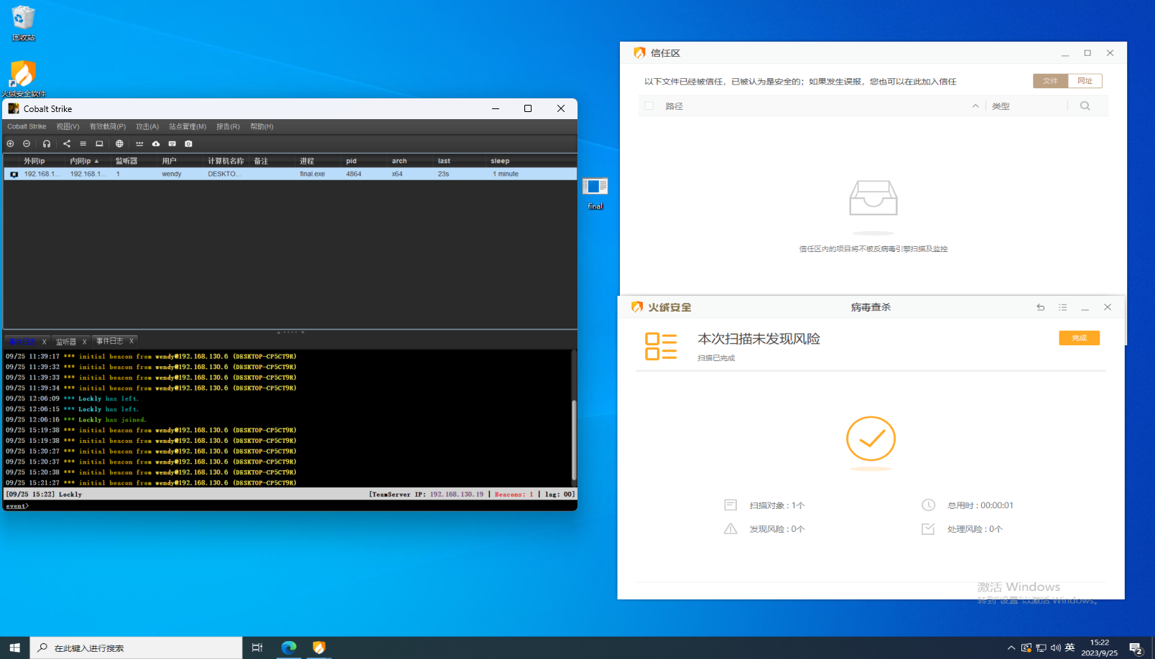Click 'Beacons: 1' in the status bar
Viewport: 1155px width, 659px height.
[514, 494]
